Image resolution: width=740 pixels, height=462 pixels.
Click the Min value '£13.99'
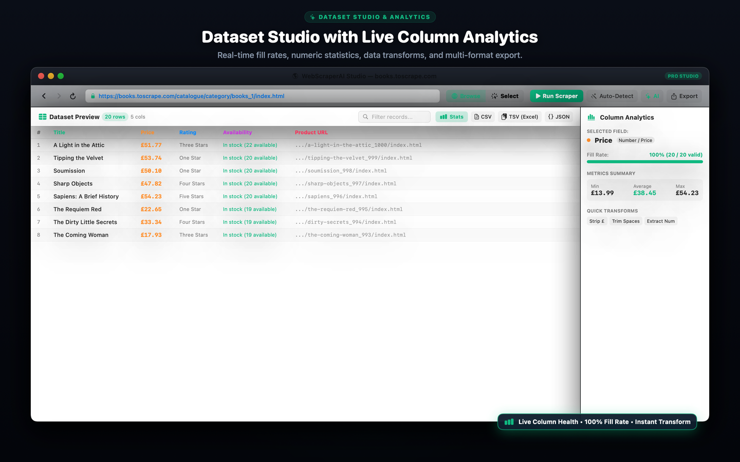(602, 193)
